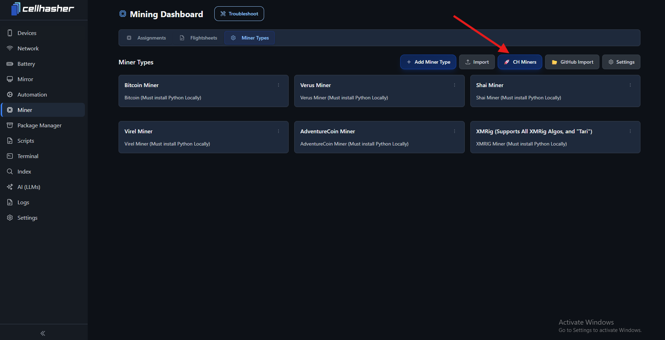Open Bitcoin Miner card options menu
Screen dimensions: 665x340
coord(278,85)
